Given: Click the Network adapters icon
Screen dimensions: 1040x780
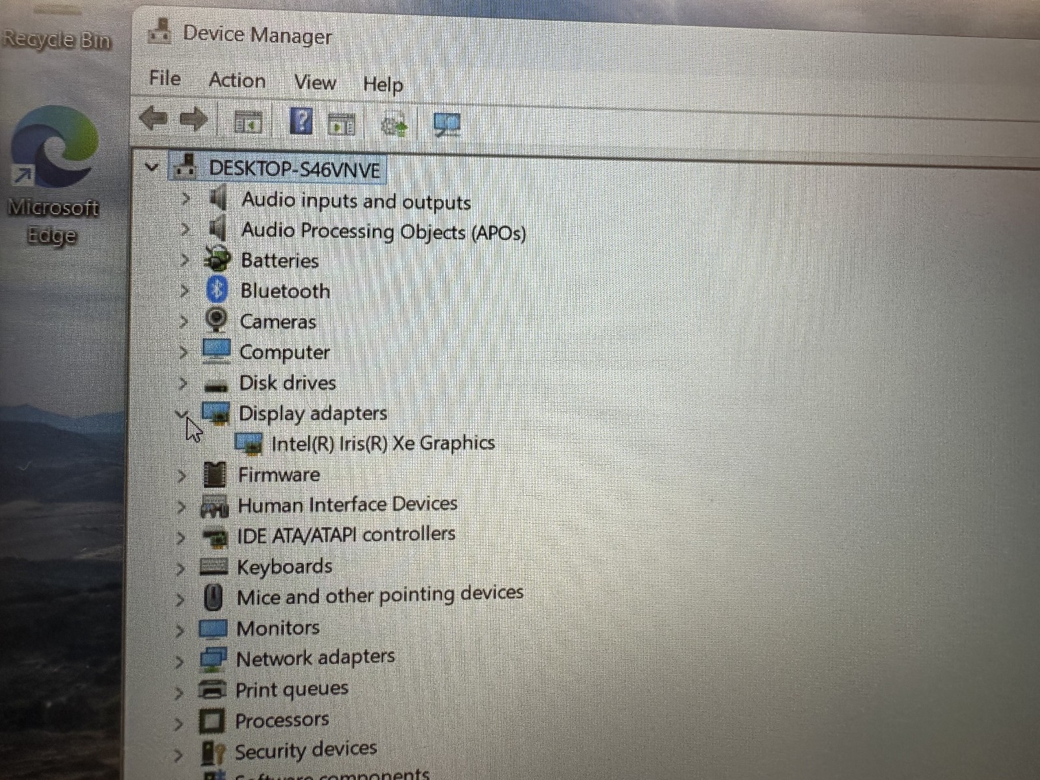Looking at the screenshot, I should pos(213,659).
